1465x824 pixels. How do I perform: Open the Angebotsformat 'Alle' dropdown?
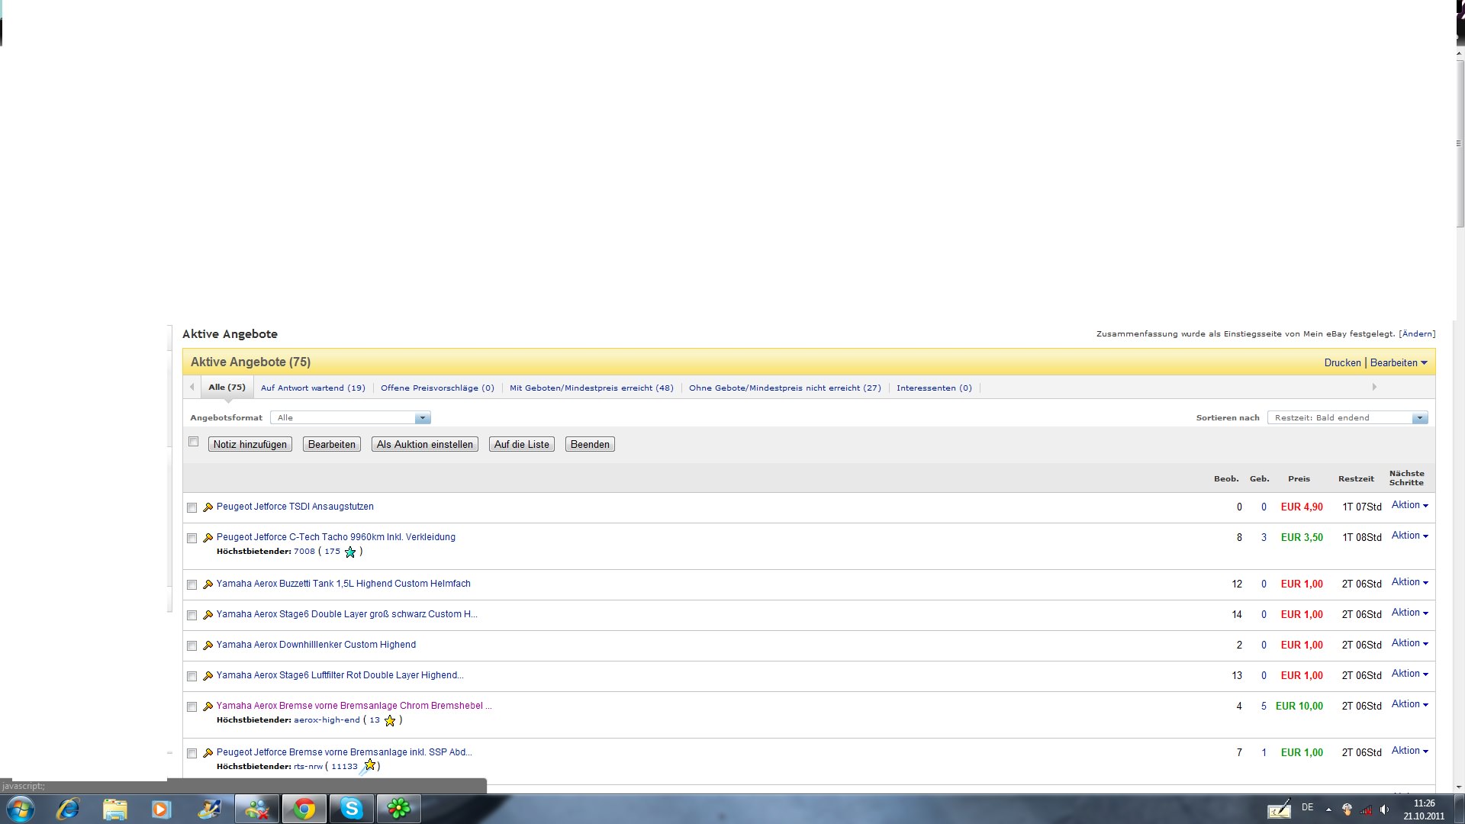click(350, 418)
